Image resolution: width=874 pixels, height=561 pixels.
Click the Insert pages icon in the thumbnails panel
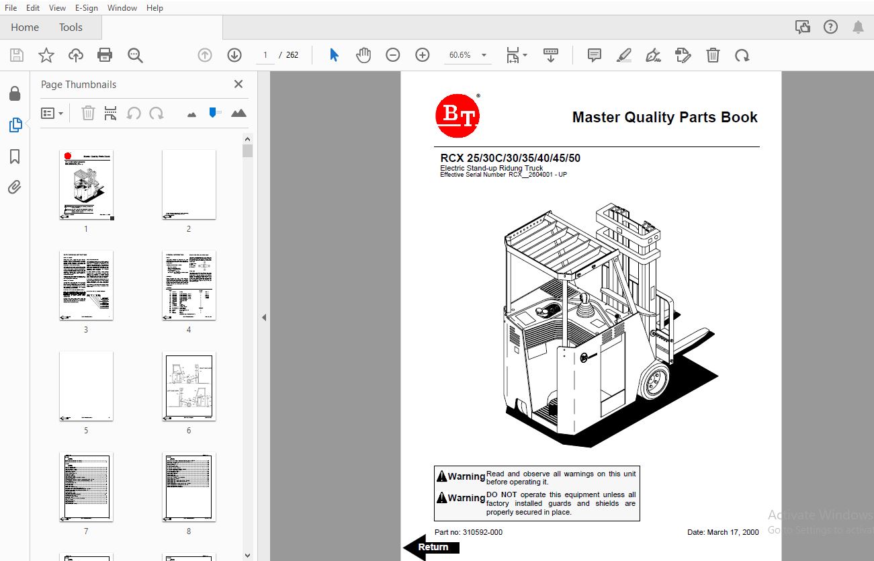111,114
